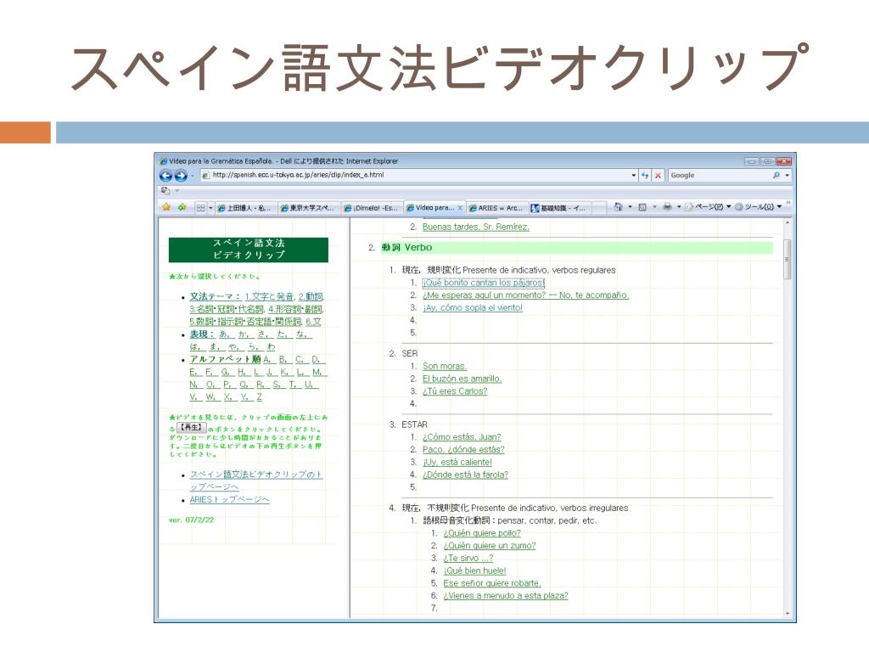Click the scroll down arrow of main frame
869x652 pixels.
click(x=787, y=613)
